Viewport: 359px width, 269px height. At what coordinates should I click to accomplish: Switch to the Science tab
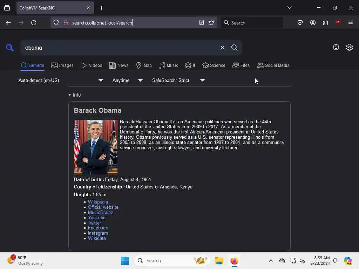pos(214,65)
